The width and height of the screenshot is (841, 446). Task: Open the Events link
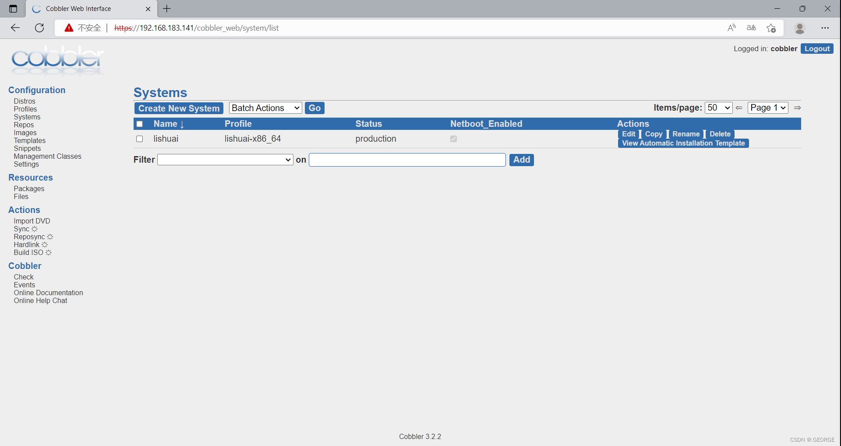(x=25, y=285)
